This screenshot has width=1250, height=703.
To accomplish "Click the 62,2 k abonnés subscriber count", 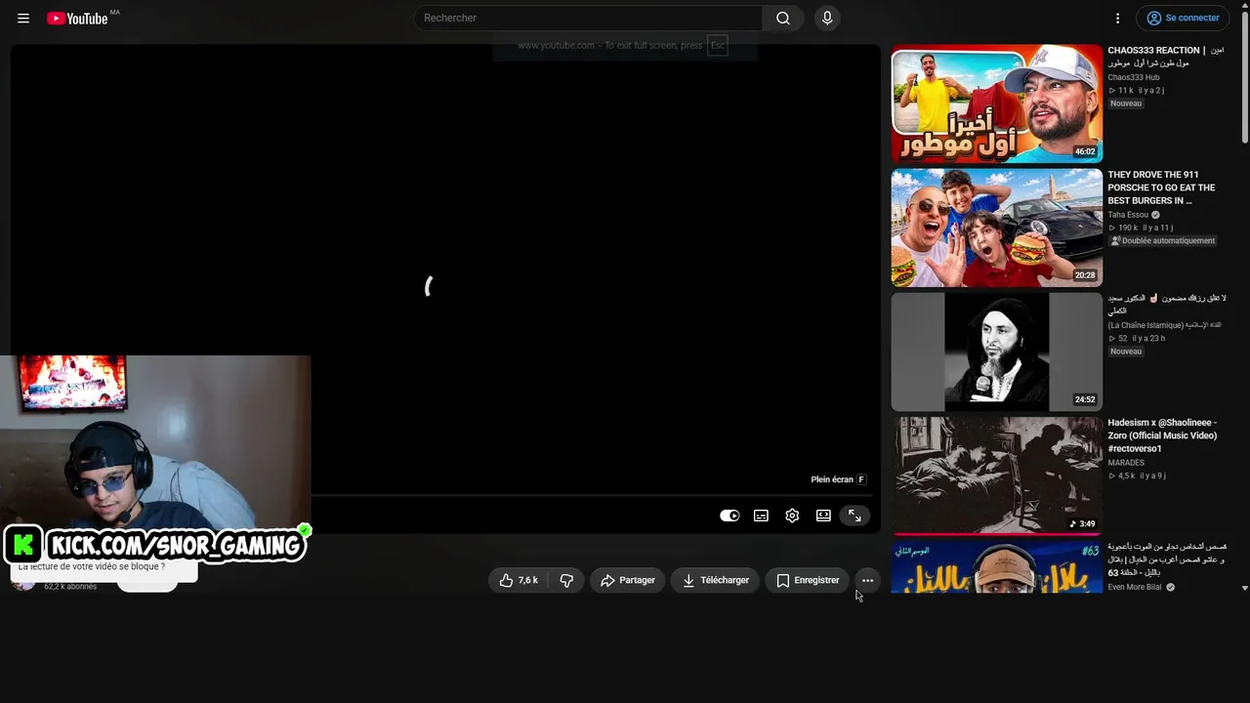I will (x=70, y=587).
